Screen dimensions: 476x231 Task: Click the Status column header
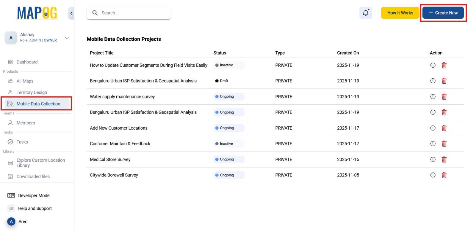(220, 53)
